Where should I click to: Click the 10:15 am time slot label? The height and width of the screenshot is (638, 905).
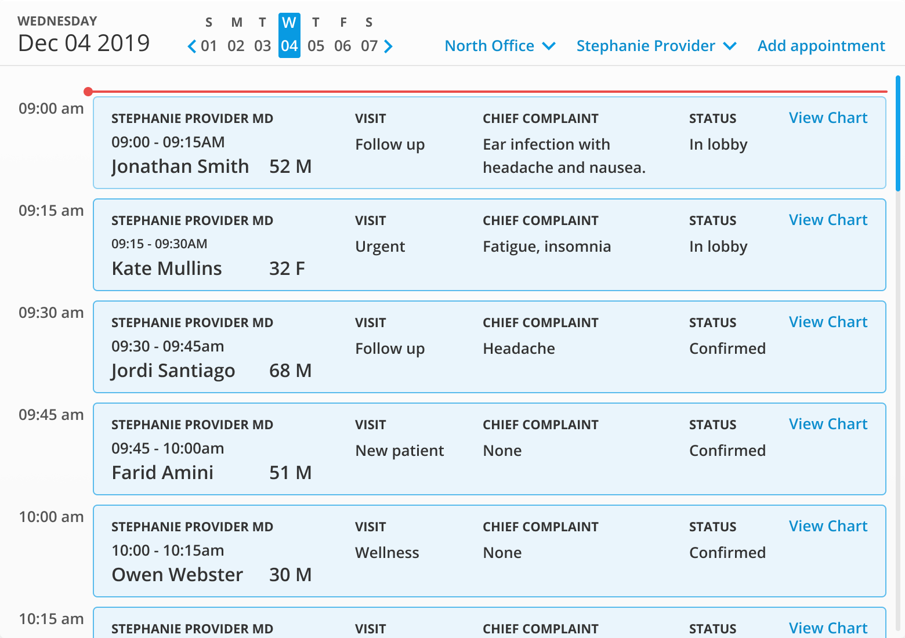[x=51, y=619]
